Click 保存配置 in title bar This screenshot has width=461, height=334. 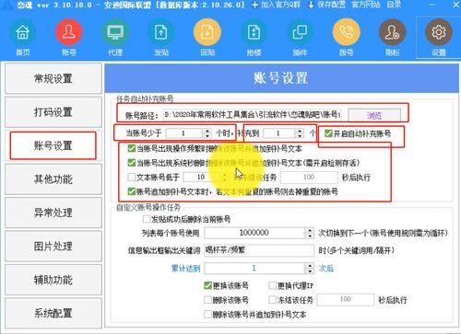coord(326,5)
